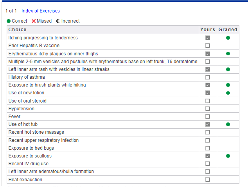
Task: Toggle the Exposure to bed bugs checkbox
Action: point(208,148)
